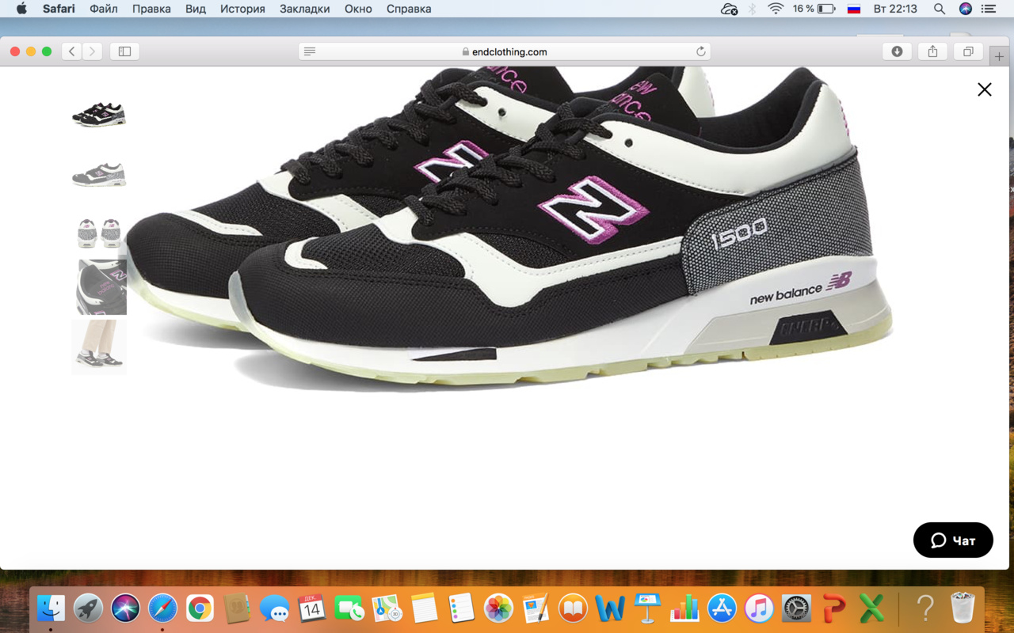Open Books in Dock
This screenshot has width=1014, height=633.
point(573,608)
